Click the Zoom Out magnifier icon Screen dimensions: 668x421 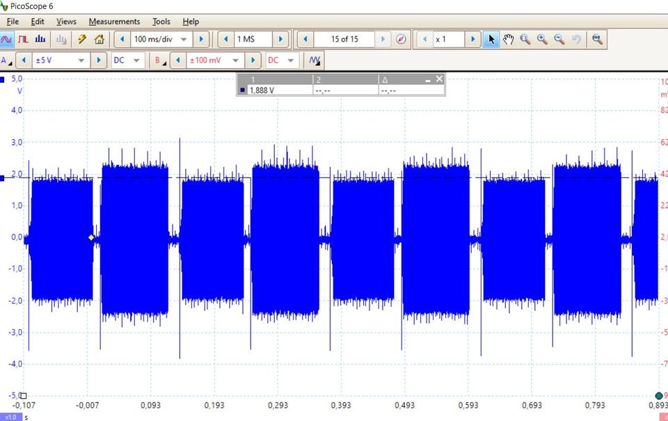point(559,39)
